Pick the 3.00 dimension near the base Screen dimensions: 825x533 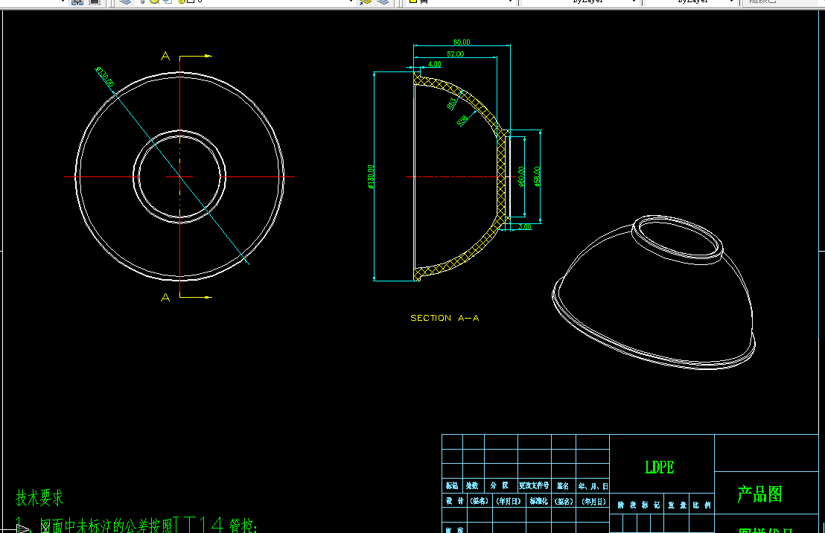(525, 227)
